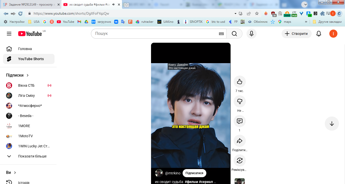345x184 pixels.
Task: Open the SINOPTIK bookmark
Action: (x=193, y=22)
